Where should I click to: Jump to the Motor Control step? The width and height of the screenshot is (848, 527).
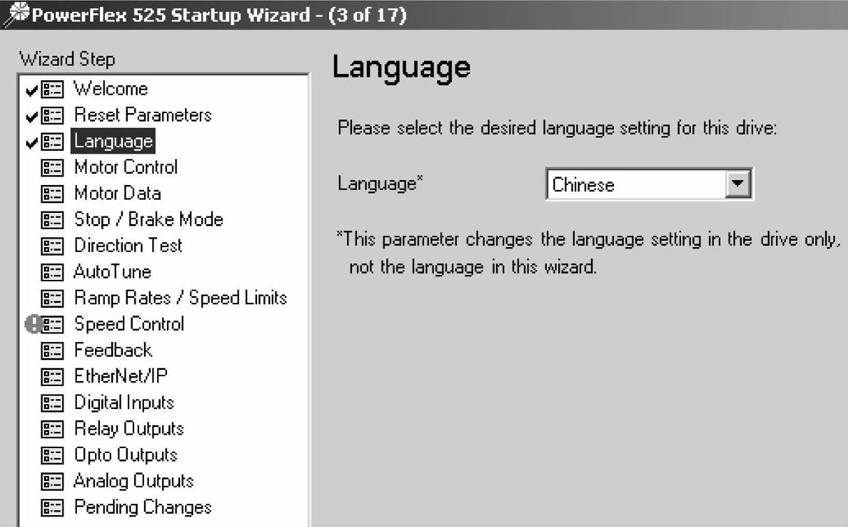(126, 167)
